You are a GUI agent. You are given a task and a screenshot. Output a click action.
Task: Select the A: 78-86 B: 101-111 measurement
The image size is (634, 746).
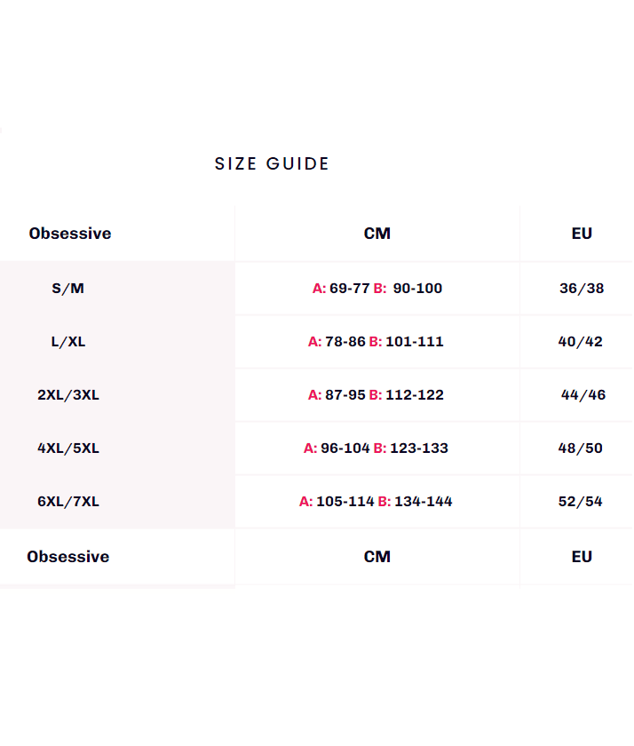pos(376,342)
